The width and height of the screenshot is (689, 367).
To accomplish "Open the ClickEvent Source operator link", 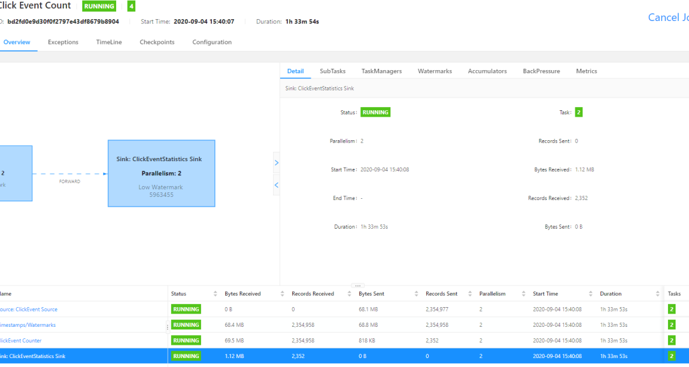I will click(29, 309).
